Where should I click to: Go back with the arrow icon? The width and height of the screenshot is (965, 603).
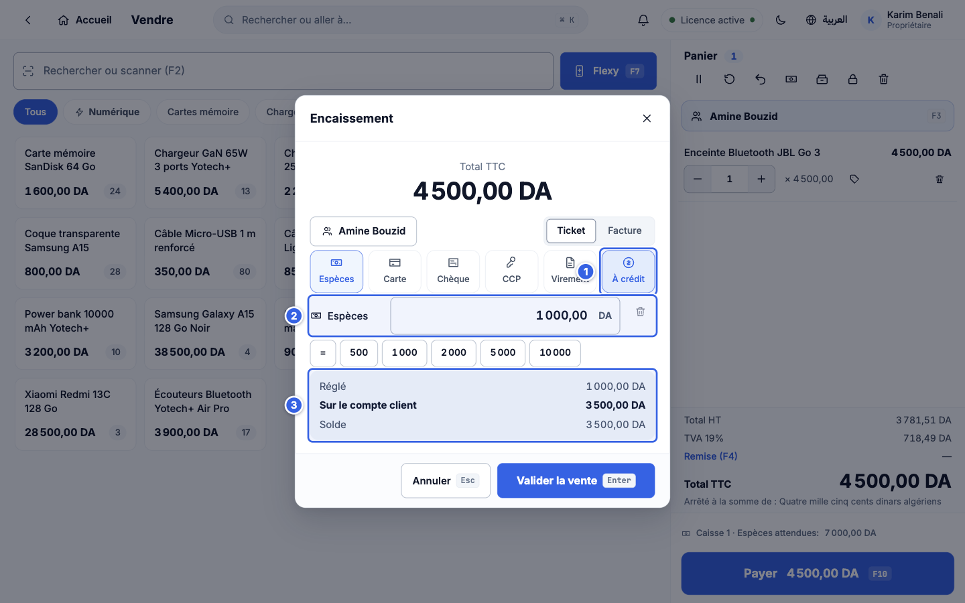28,20
